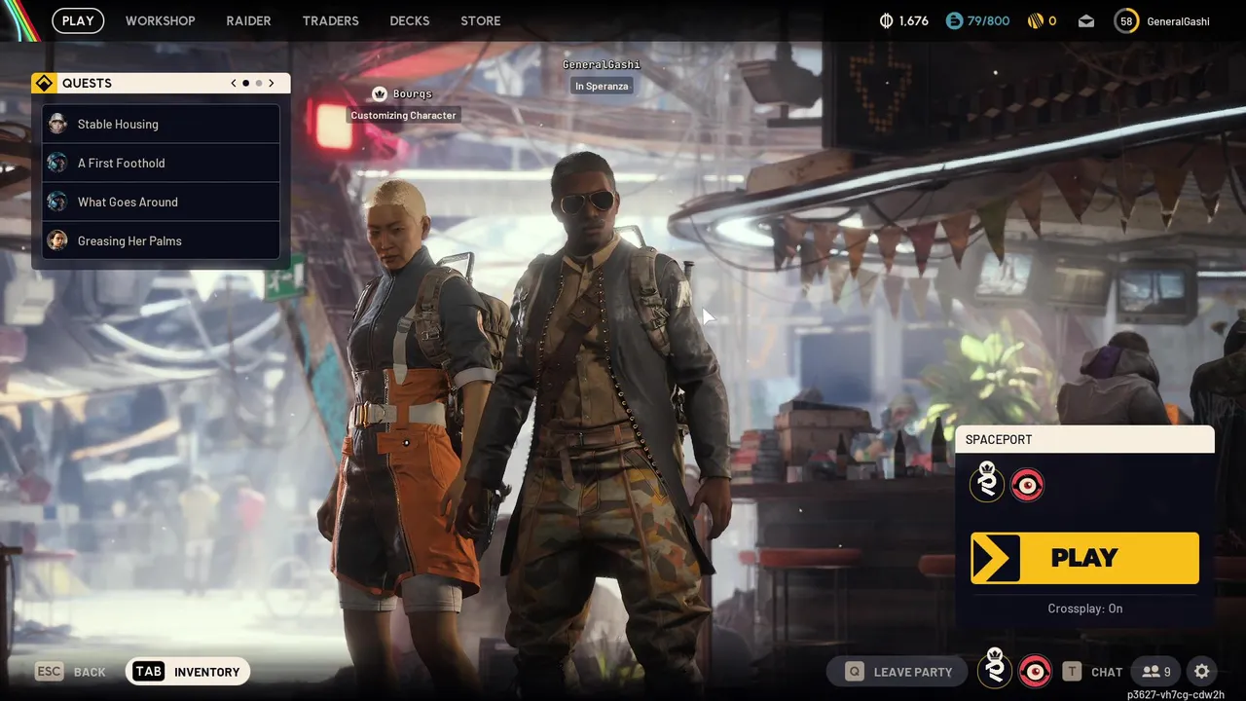Click the In Speranza status label

602,86
